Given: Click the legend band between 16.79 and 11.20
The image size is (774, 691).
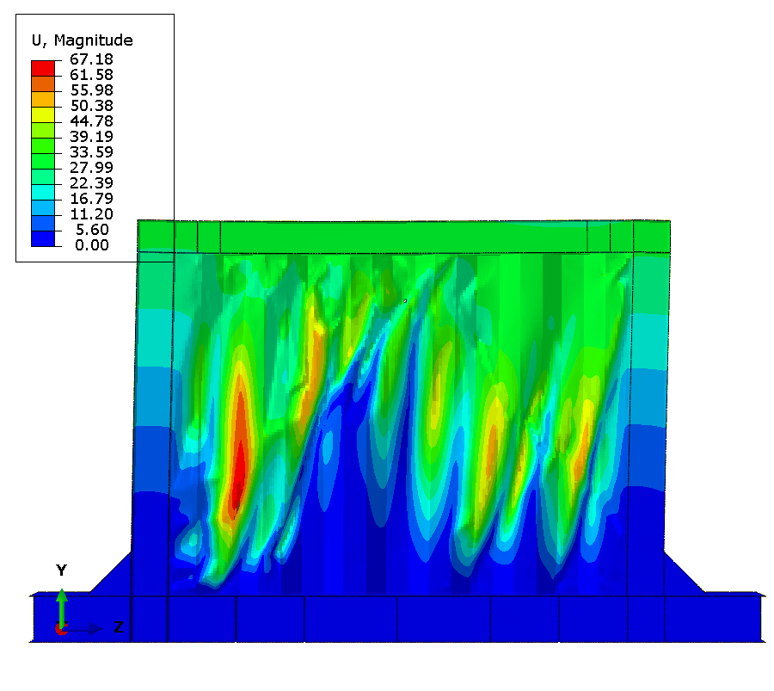Looking at the screenshot, I should pos(43,207).
